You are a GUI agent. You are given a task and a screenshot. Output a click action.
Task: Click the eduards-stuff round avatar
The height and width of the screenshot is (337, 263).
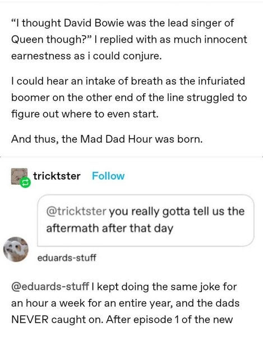pos(16,249)
